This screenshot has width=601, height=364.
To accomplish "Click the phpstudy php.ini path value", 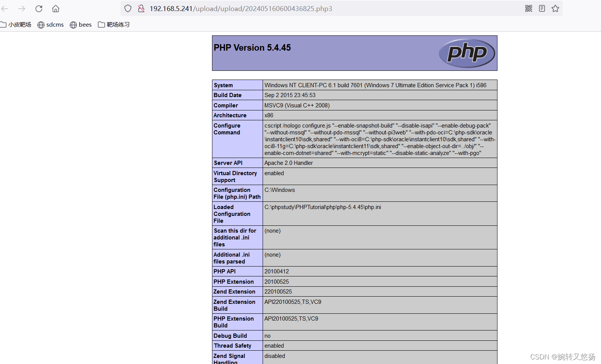I will pyautogui.click(x=323, y=207).
